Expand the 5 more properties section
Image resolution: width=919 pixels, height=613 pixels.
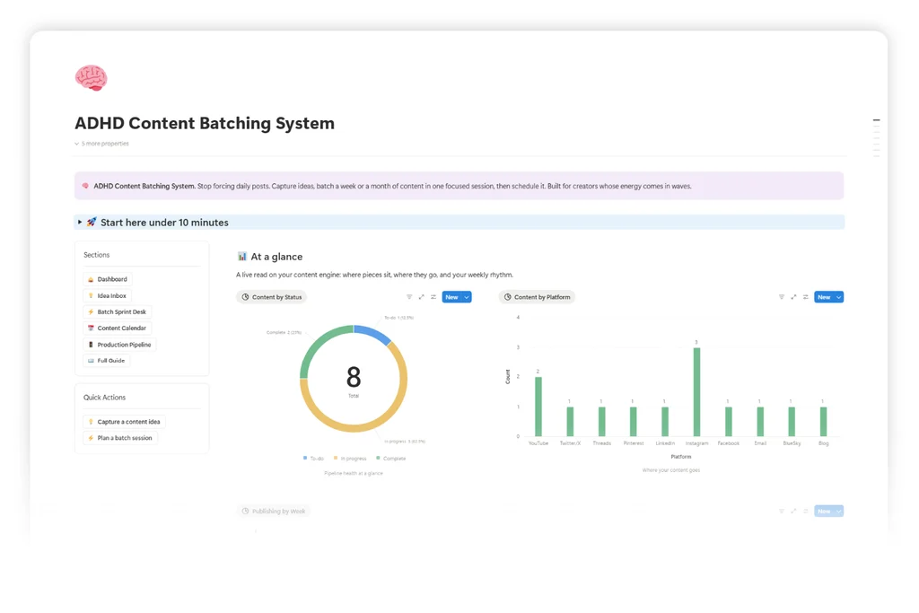(x=102, y=144)
